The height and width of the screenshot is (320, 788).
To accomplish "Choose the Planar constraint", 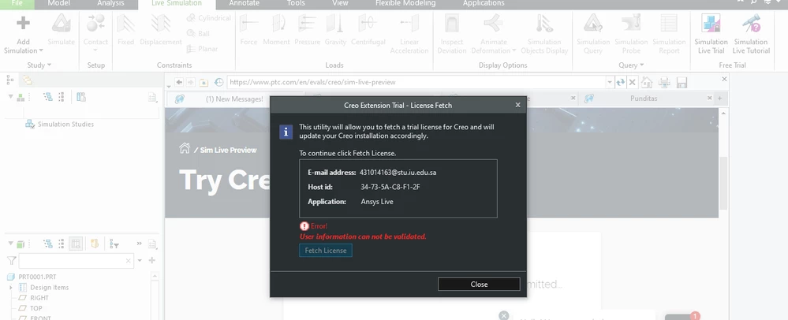I will tap(202, 49).
